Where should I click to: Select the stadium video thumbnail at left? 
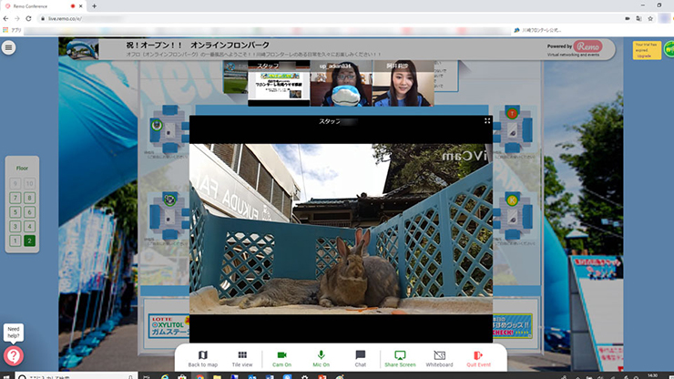(x=236, y=77)
